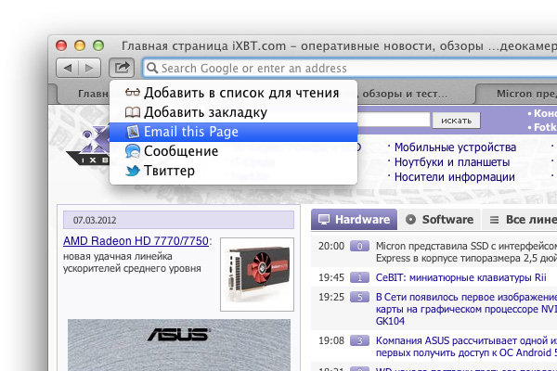Click the search magnifier icon in address bar
The width and height of the screenshot is (557, 371).
152,68
